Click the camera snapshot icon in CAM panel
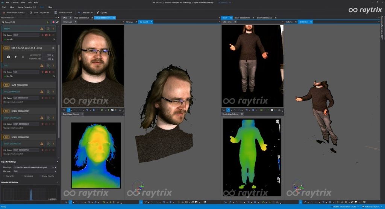Screen dimensions: 385x209 [8, 57]
